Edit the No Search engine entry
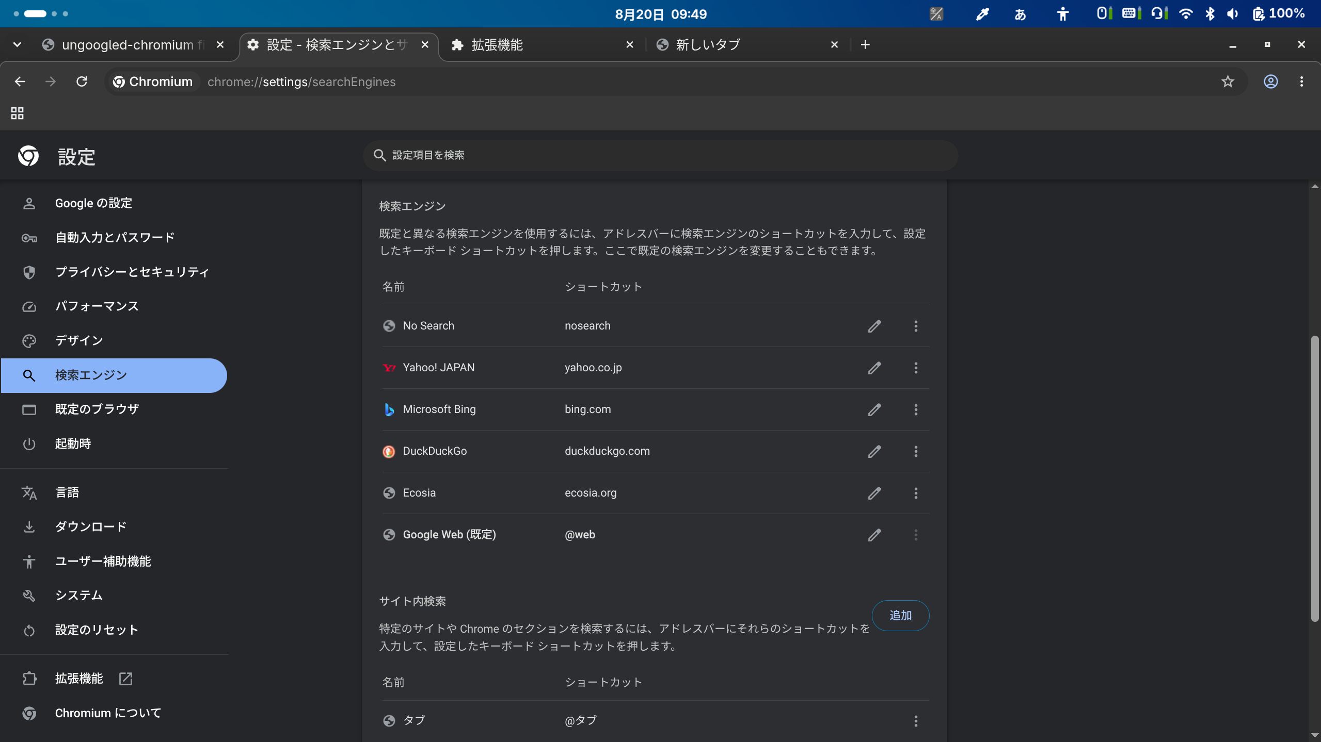This screenshot has width=1321, height=742. (874, 326)
